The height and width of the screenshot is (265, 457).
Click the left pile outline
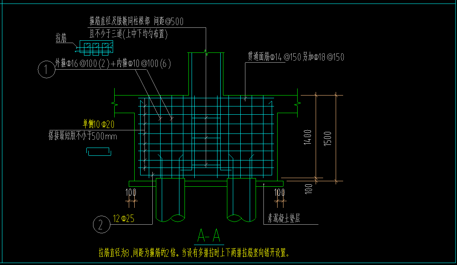tap(170, 200)
